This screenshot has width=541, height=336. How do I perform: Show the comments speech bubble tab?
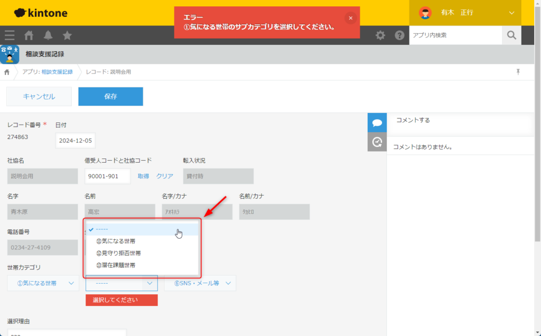[x=377, y=123]
